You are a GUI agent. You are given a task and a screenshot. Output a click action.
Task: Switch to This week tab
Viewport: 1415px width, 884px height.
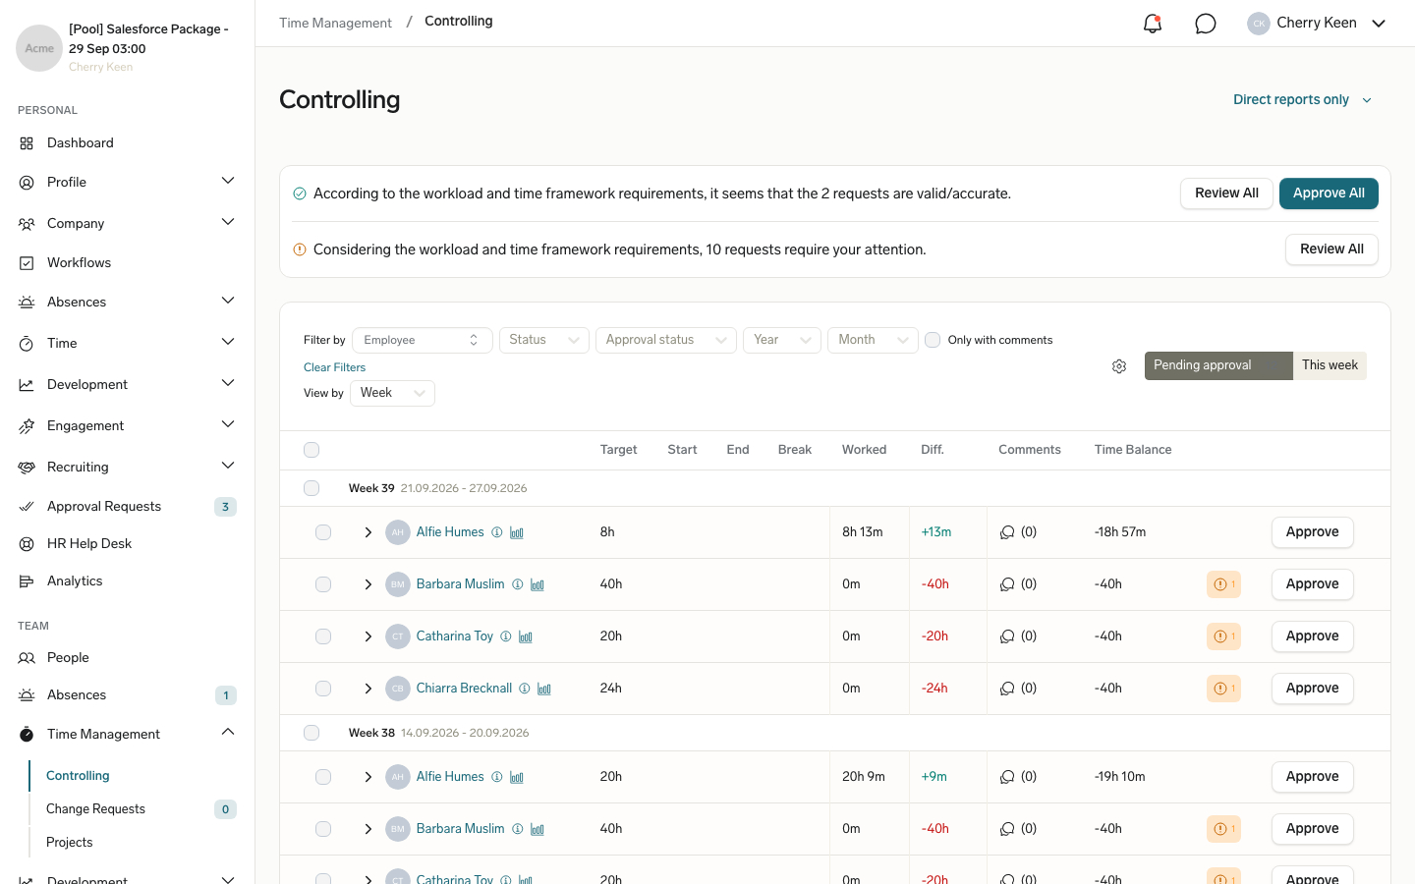pyautogui.click(x=1330, y=365)
